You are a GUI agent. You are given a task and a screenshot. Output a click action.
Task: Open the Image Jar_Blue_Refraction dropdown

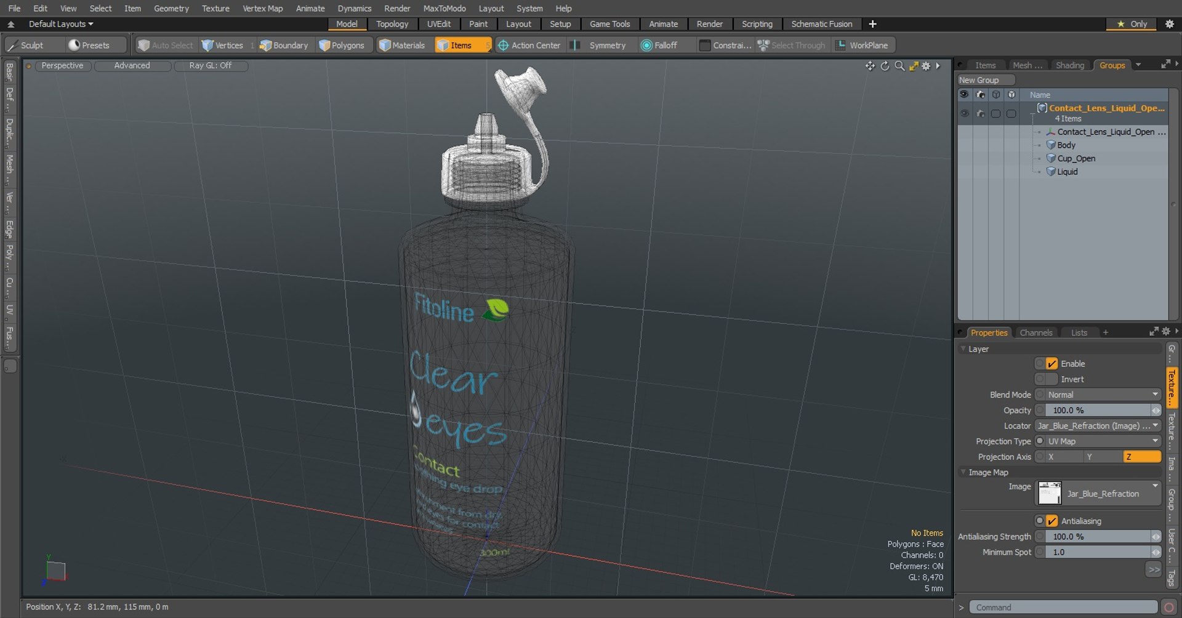1099,494
